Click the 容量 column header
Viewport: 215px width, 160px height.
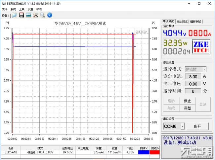(x=99, y=148)
